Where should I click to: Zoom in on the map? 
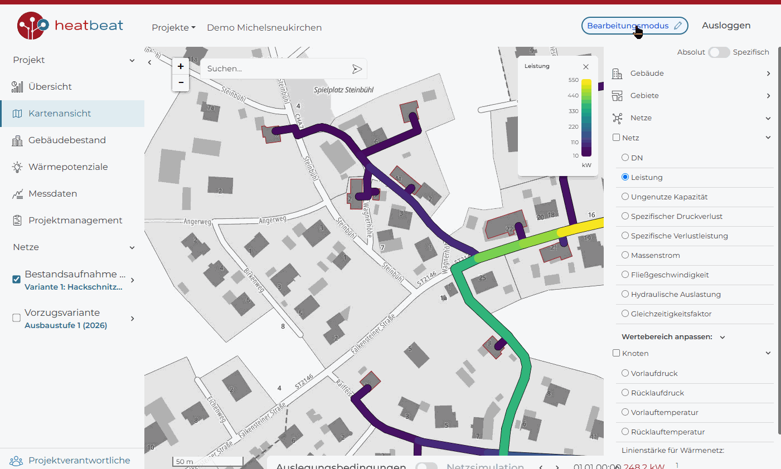(181, 66)
